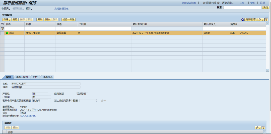Click the scroll-down arrow of rules table
The height and width of the screenshot is (134, 271).
[267, 70]
